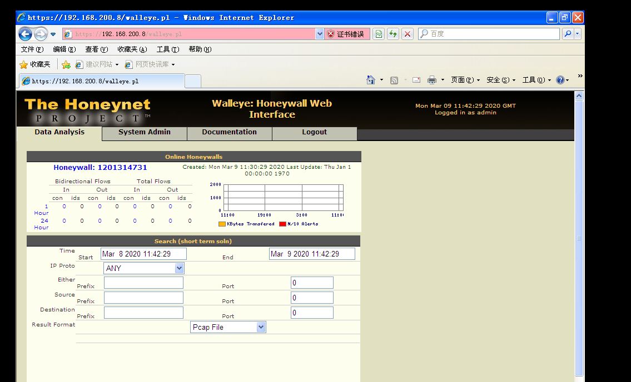Open the Result Format Pcap File dropdown
Screen dimensions: 631x382
pyautogui.click(x=228, y=327)
